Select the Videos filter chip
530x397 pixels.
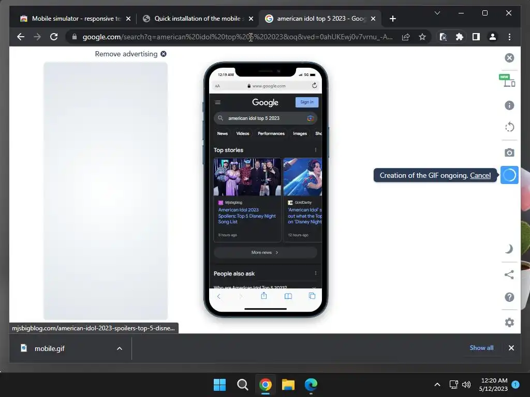(243, 133)
